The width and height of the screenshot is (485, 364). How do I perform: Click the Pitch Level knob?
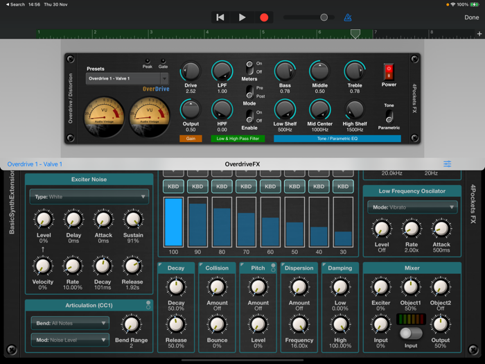tap(258, 324)
